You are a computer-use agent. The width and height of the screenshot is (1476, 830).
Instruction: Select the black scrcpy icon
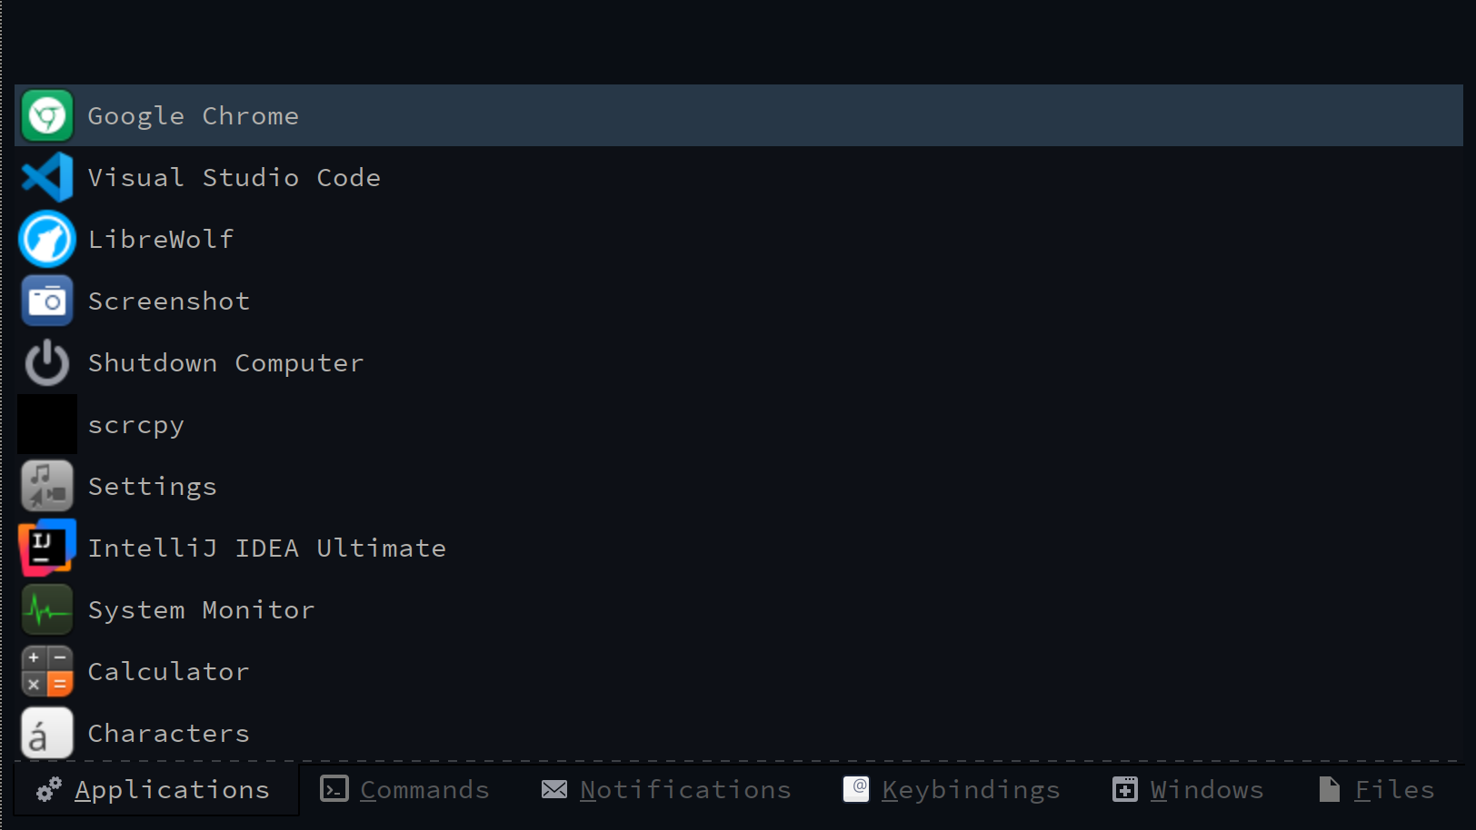47,424
